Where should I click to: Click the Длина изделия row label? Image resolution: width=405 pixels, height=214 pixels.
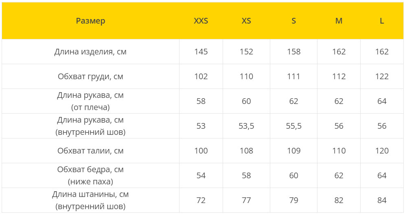point(90,52)
